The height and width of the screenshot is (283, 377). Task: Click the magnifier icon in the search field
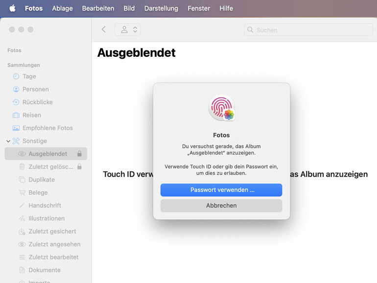(x=250, y=30)
